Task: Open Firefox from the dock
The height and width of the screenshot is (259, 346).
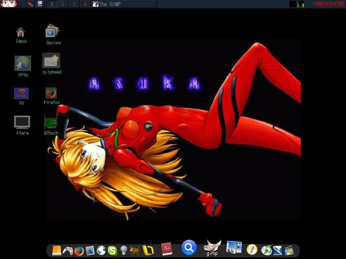Action: [x=78, y=251]
